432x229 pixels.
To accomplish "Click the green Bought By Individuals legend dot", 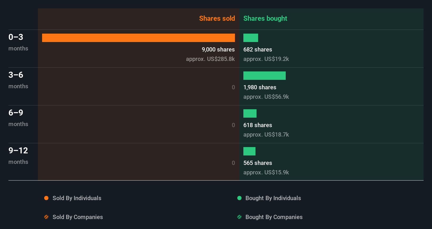I will [239, 198].
